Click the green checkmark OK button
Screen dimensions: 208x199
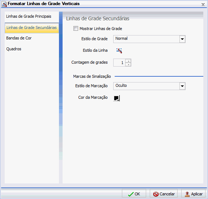click(x=134, y=194)
